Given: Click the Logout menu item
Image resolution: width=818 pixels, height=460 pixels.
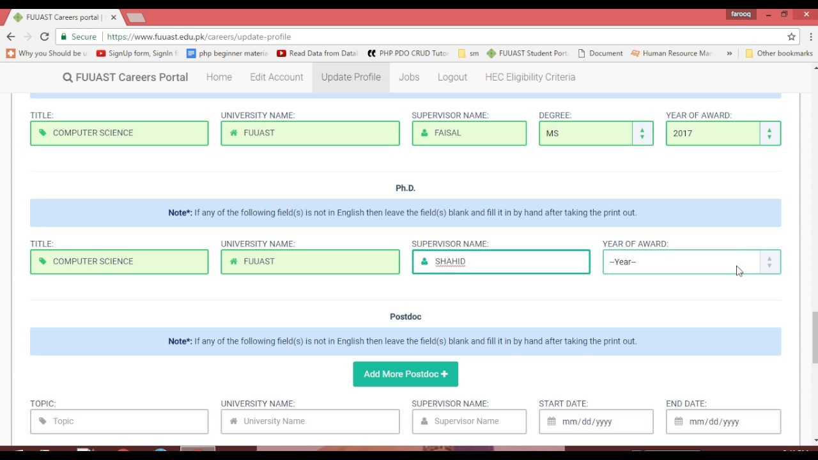Looking at the screenshot, I should (x=452, y=77).
